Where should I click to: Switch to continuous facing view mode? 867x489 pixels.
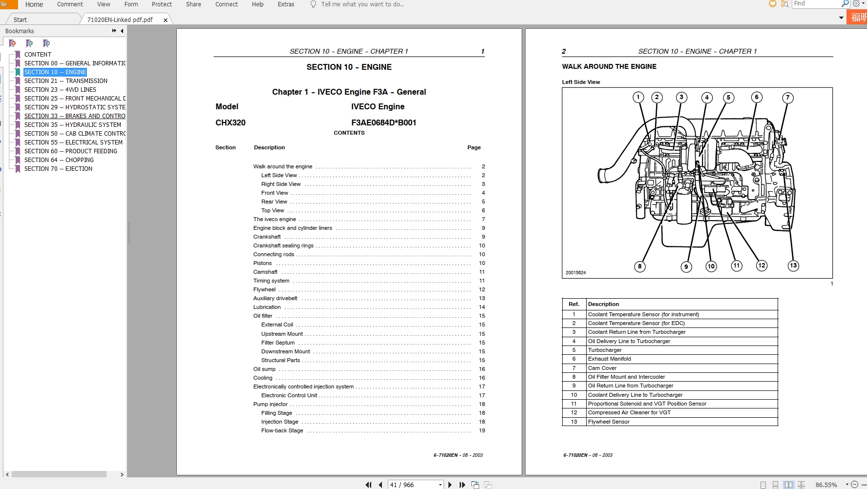pyautogui.click(x=801, y=485)
